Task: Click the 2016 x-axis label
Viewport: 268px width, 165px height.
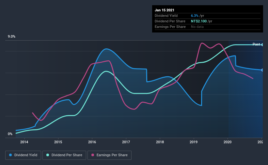Action: (x=92, y=142)
